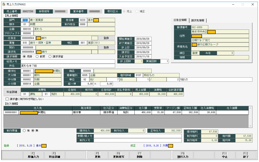Switch to the 請求先情報 tab
This screenshot has width=259, height=162.
[x=198, y=20]
